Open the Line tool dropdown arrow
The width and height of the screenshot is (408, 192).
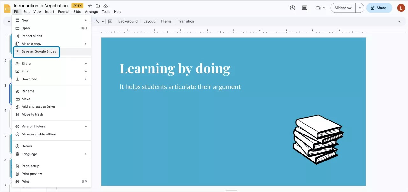(103, 21)
